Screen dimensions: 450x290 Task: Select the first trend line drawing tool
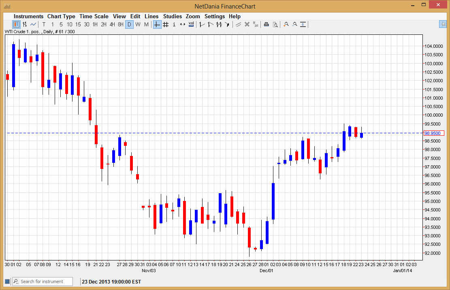click(202, 25)
